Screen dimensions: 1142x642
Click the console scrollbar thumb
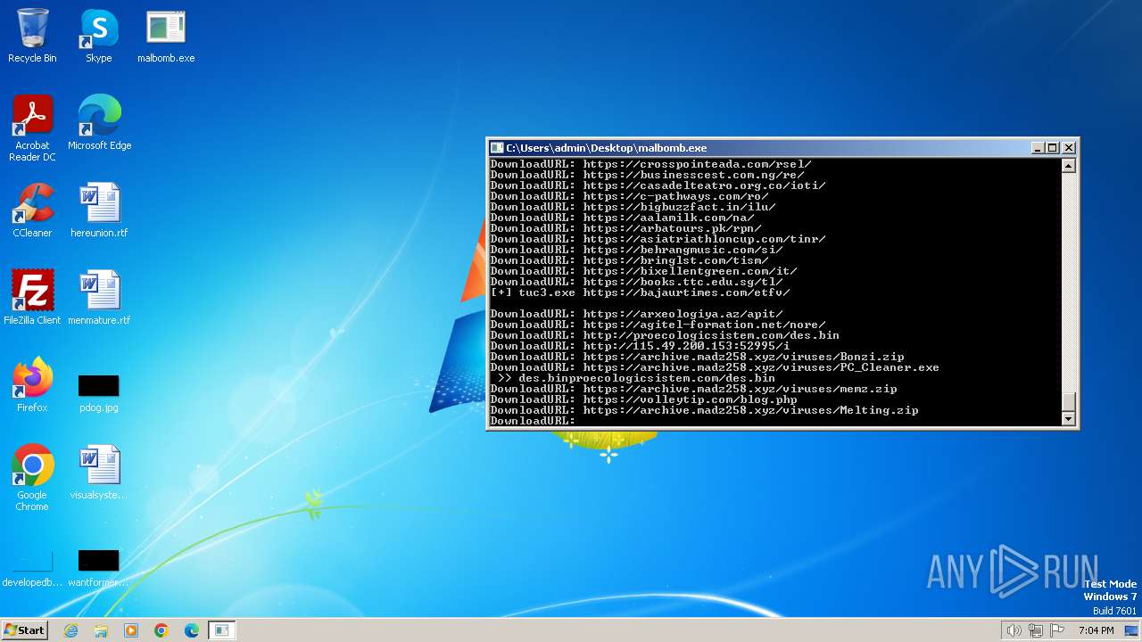pos(1068,403)
